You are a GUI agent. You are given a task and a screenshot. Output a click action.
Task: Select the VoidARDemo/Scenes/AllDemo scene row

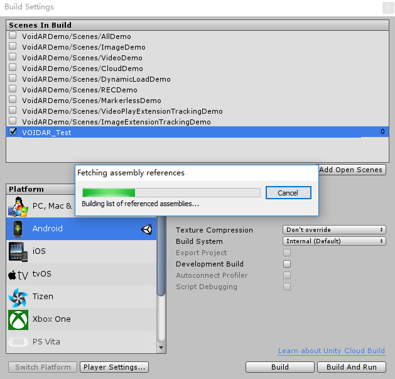click(x=197, y=36)
